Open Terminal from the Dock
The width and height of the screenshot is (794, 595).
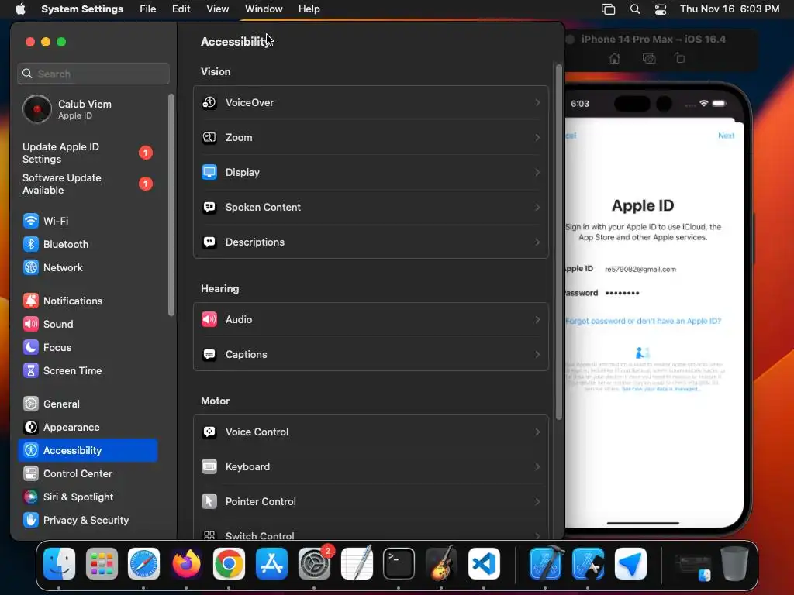[399, 564]
